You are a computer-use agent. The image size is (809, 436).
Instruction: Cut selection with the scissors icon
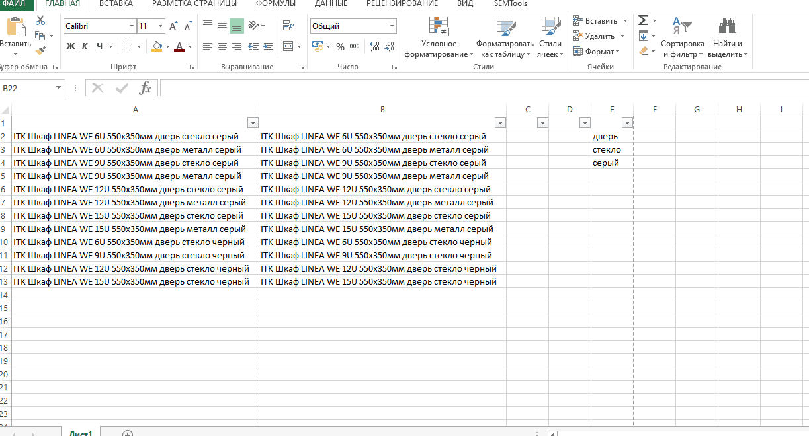tap(40, 21)
